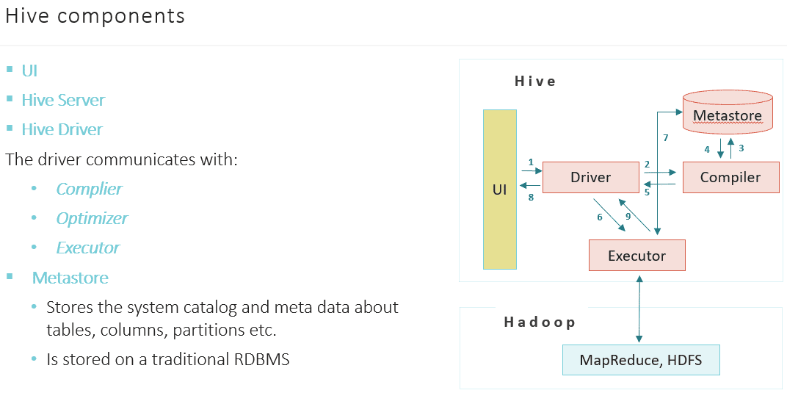Select the UI bullet in the list
787x393 pixels.
29,71
